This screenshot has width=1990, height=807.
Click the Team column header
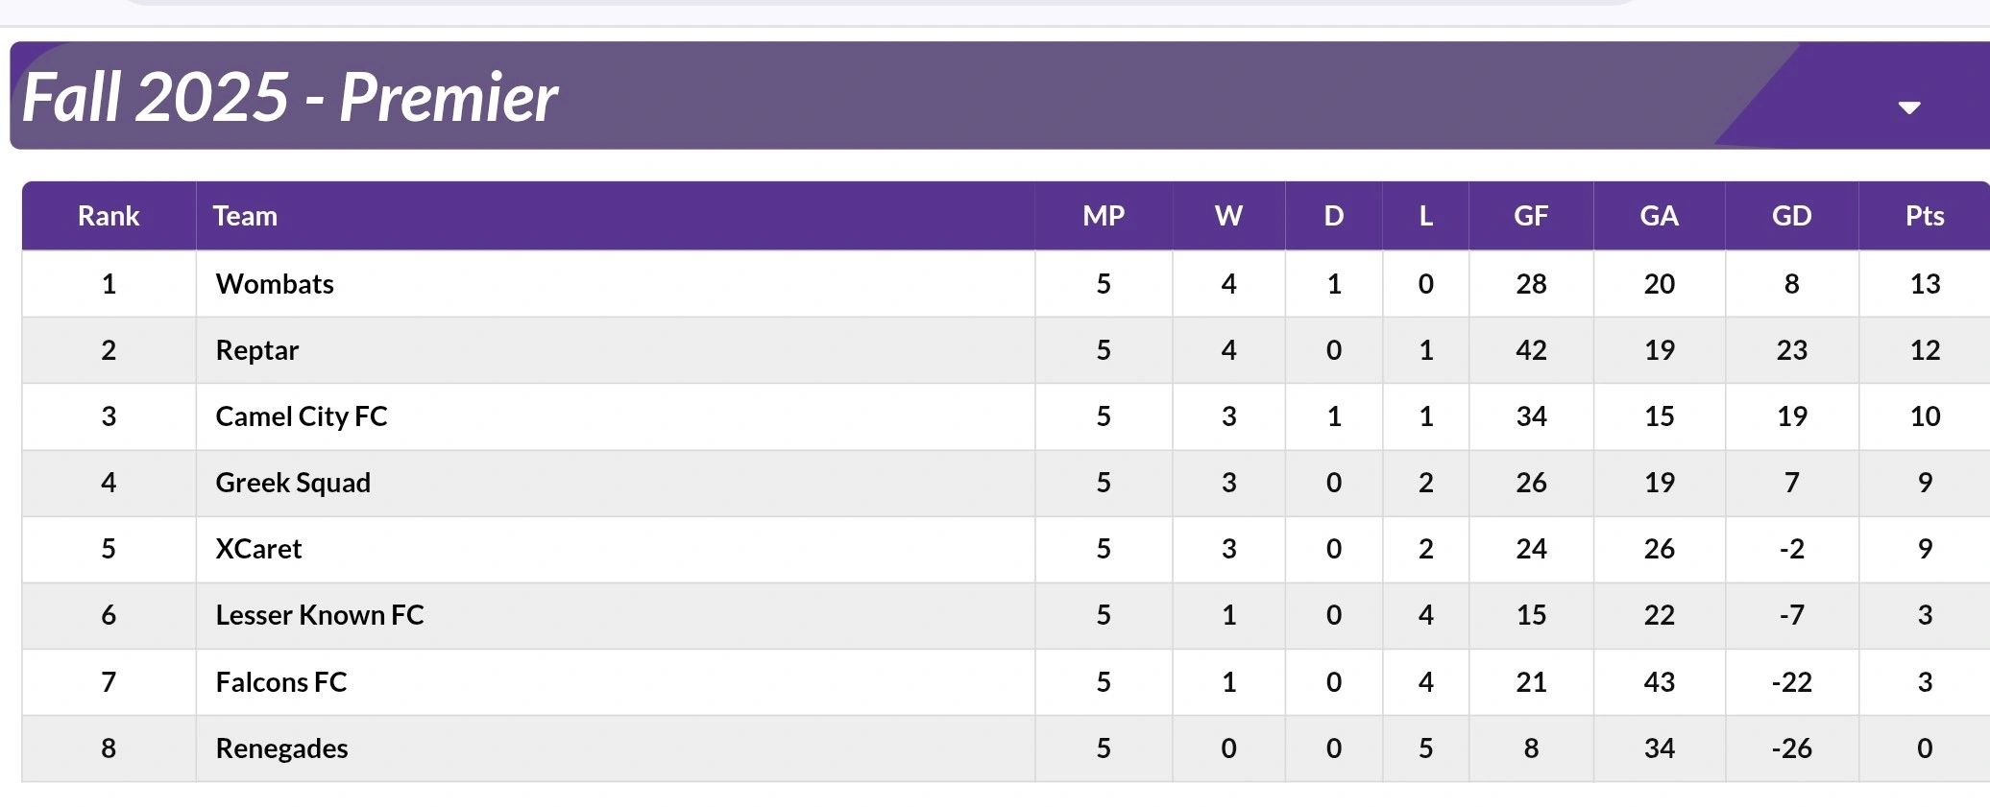coord(245,216)
